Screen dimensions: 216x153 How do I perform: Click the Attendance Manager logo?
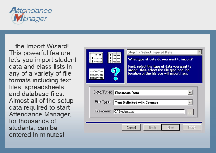[x=31, y=15]
